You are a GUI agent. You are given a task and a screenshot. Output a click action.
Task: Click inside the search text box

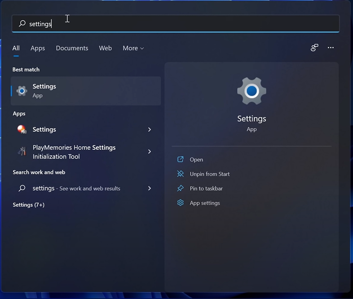[180, 24]
